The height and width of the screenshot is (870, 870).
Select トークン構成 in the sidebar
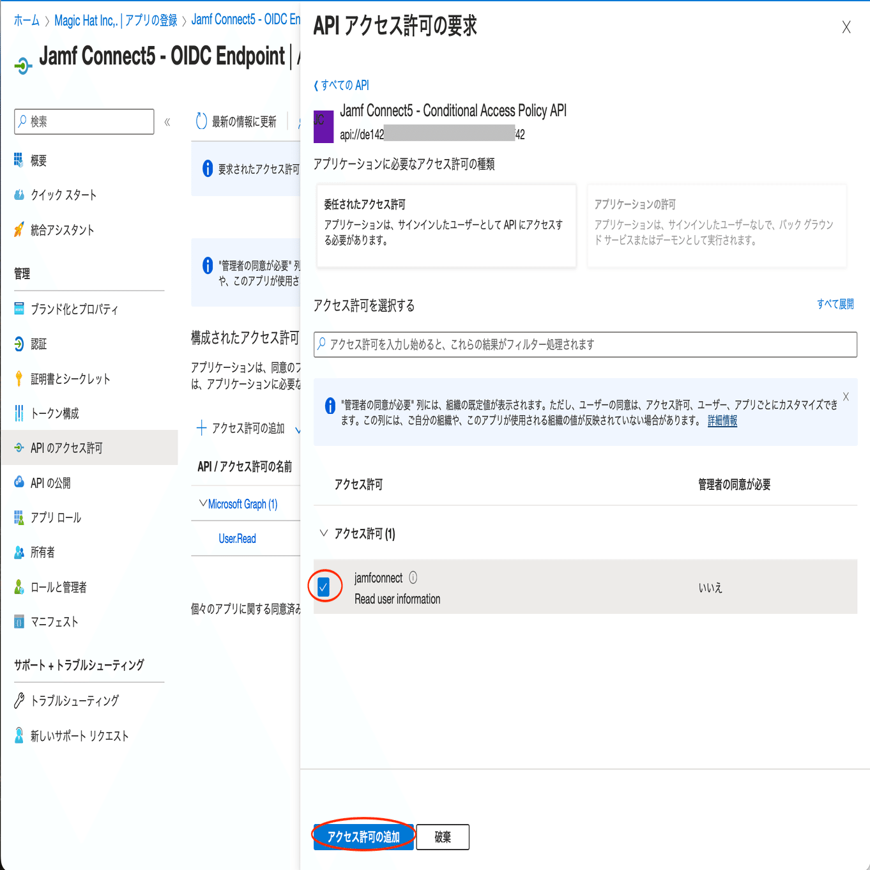click(54, 413)
